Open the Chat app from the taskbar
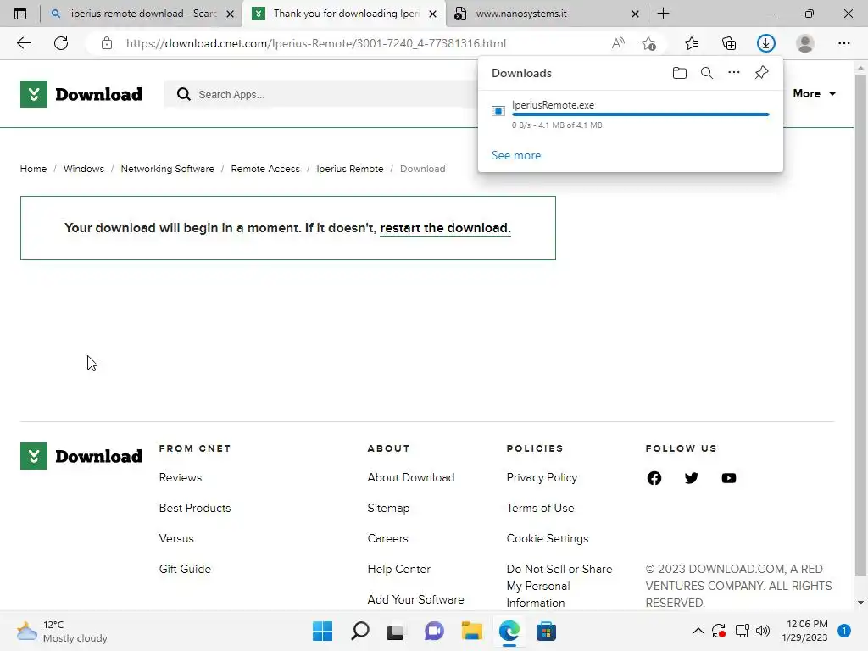 pyautogui.click(x=435, y=631)
